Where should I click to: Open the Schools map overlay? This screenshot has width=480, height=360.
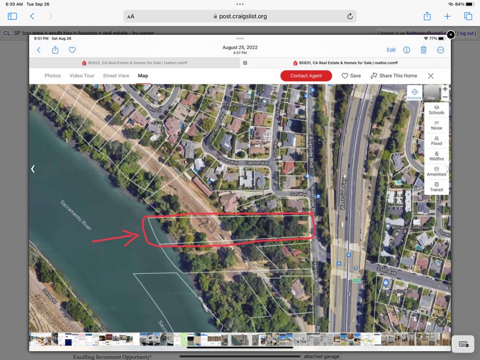pyautogui.click(x=436, y=110)
